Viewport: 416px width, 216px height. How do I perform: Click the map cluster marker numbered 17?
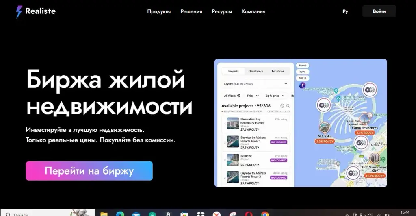(361, 143)
